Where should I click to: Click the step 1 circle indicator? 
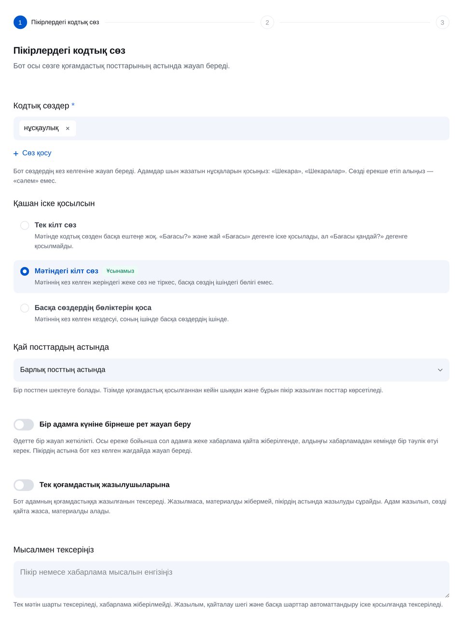pos(20,23)
